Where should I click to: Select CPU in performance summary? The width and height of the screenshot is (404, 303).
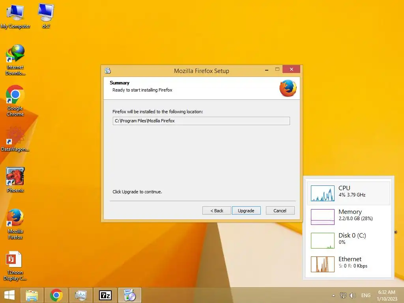(348, 193)
